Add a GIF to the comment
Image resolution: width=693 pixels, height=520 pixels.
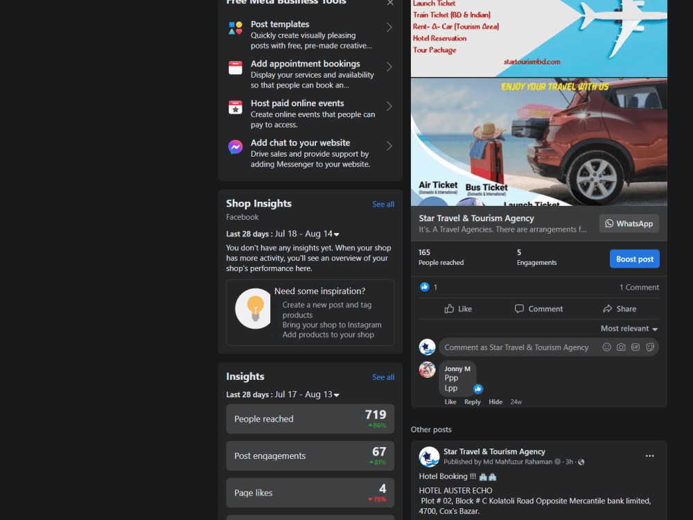(x=635, y=347)
